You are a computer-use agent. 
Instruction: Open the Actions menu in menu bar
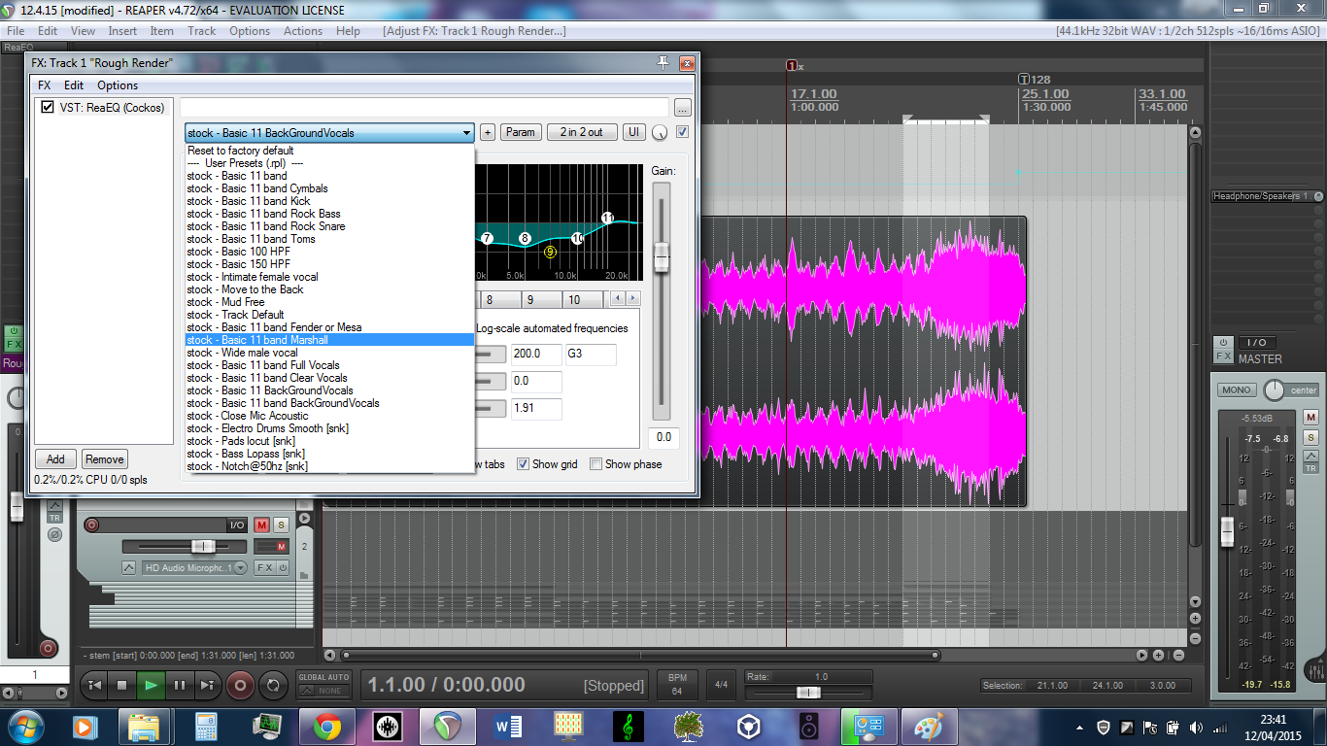303,31
